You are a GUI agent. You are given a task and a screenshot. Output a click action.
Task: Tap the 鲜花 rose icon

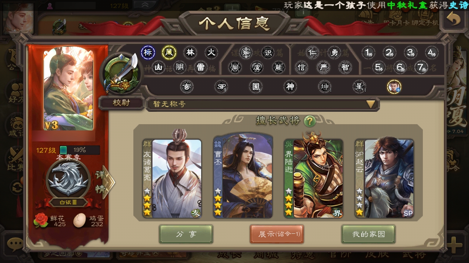click(41, 220)
